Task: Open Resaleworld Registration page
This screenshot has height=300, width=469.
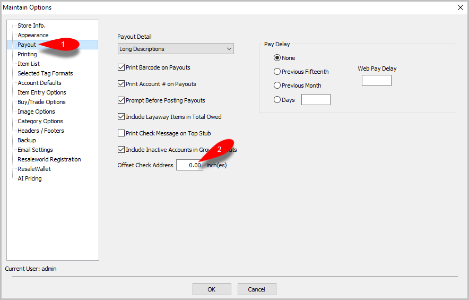Action: [49, 160]
